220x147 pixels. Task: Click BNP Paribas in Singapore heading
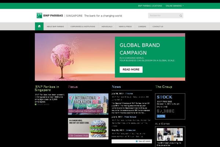[x=47, y=88]
